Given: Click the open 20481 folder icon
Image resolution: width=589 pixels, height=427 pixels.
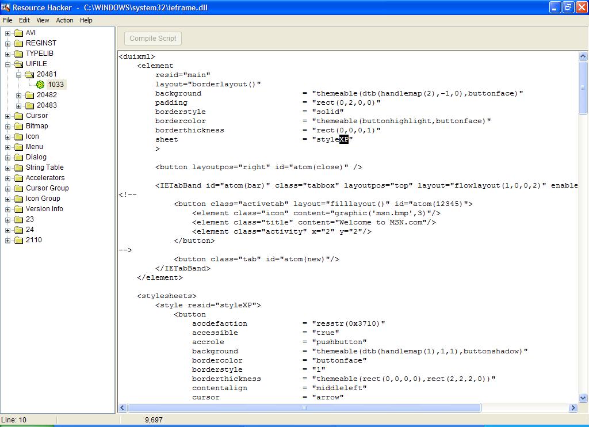Looking at the screenshot, I should pyautogui.click(x=29, y=74).
